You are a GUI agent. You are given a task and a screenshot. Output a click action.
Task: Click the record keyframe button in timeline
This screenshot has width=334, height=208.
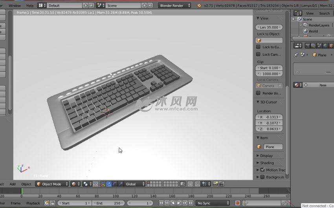tap(237, 203)
